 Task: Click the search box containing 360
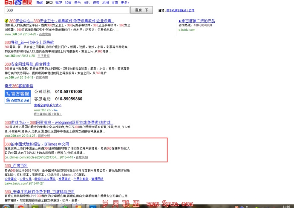point(67,10)
